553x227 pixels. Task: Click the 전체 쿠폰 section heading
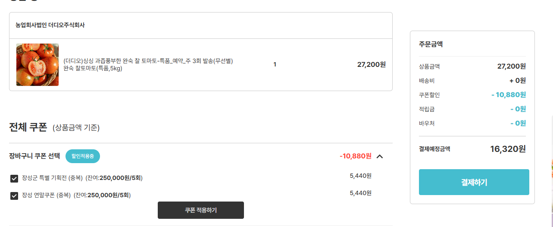pos(28,127)
